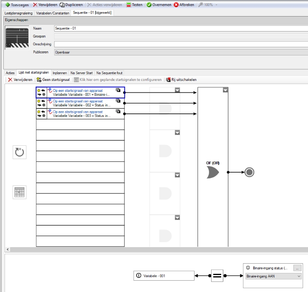Screen dimensions: 308x292
Task: Click Rij uitschakelen to disable the row
Action: [x=181, y=80]
